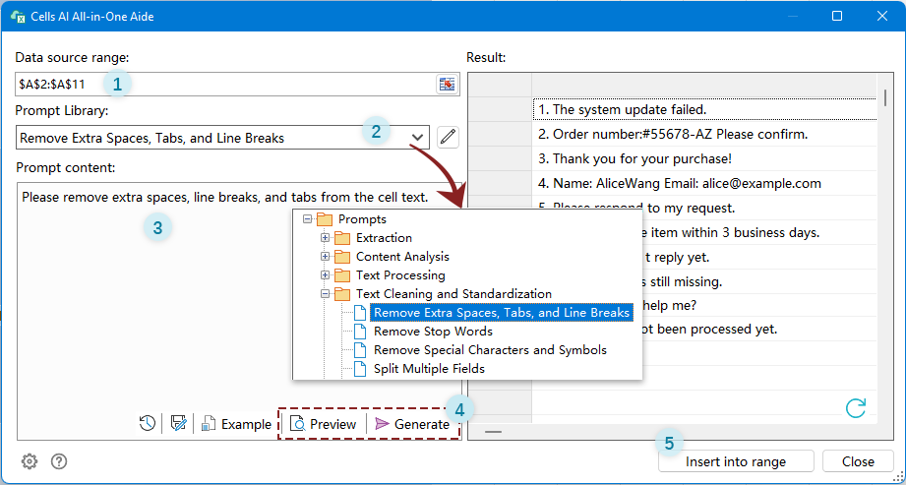The height and width of the screenshot is (485, 906).
Task: Click the Remove Extra Spaces file icon
Action: tap(360, 313)
